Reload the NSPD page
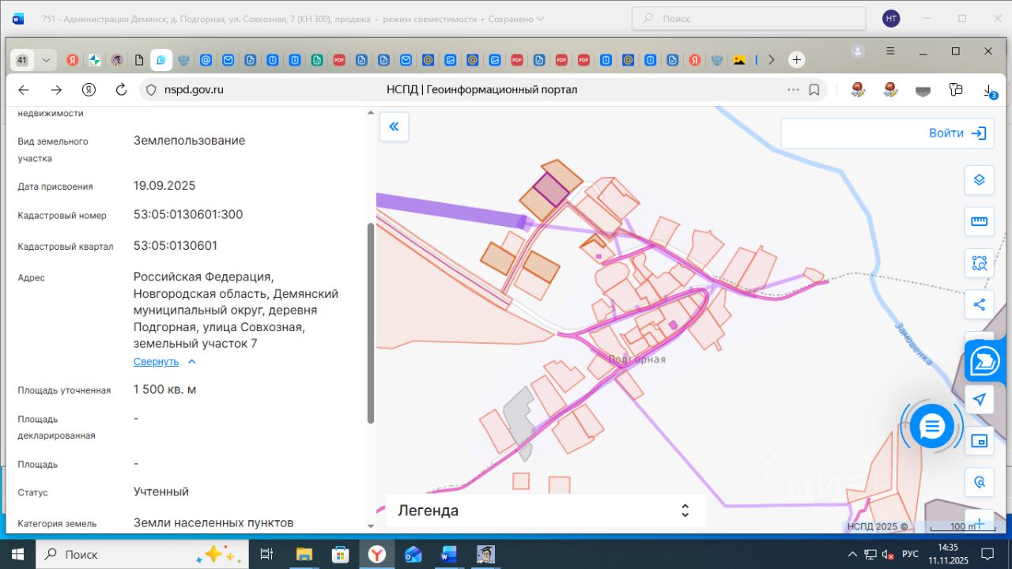1012x569 pixels. coord(121,90)
